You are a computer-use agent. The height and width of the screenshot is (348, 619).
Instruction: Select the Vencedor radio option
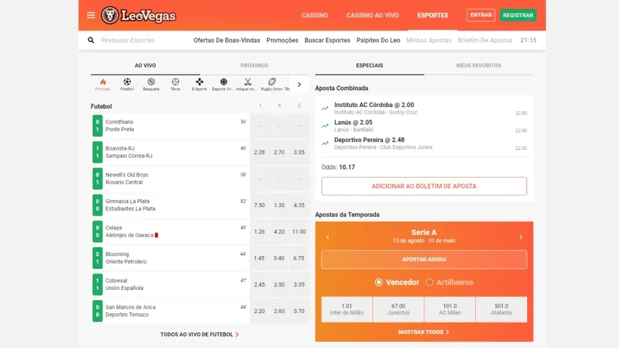379,282
